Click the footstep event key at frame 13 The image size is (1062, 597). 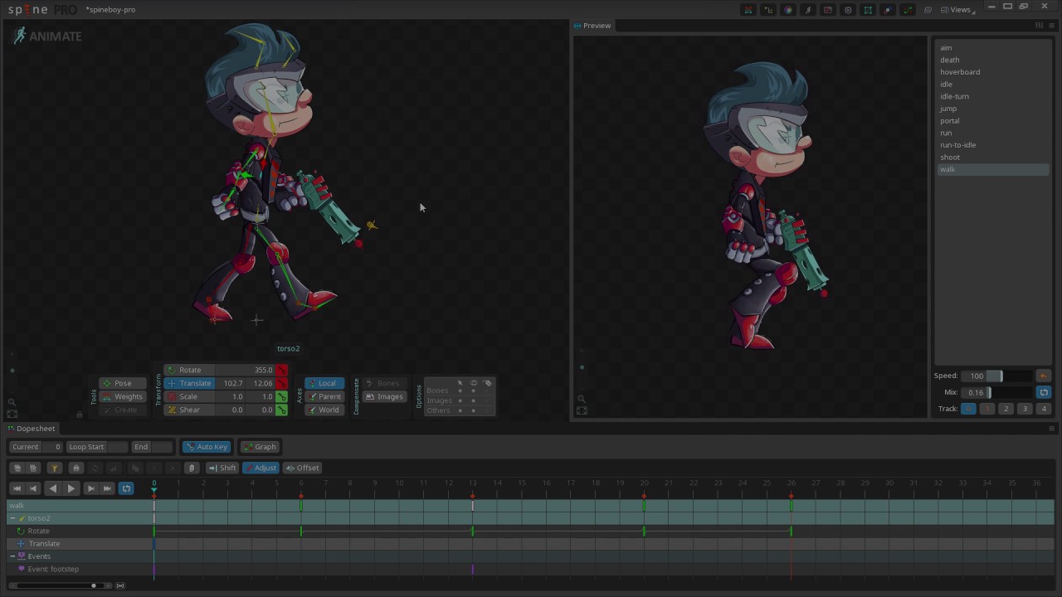tap(472, 569)
